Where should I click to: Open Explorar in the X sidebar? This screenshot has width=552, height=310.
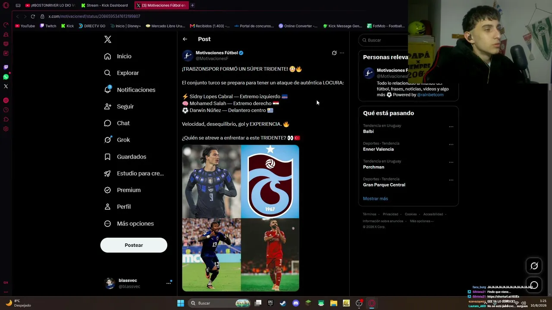pyautogui.click(x=121, y=73)
